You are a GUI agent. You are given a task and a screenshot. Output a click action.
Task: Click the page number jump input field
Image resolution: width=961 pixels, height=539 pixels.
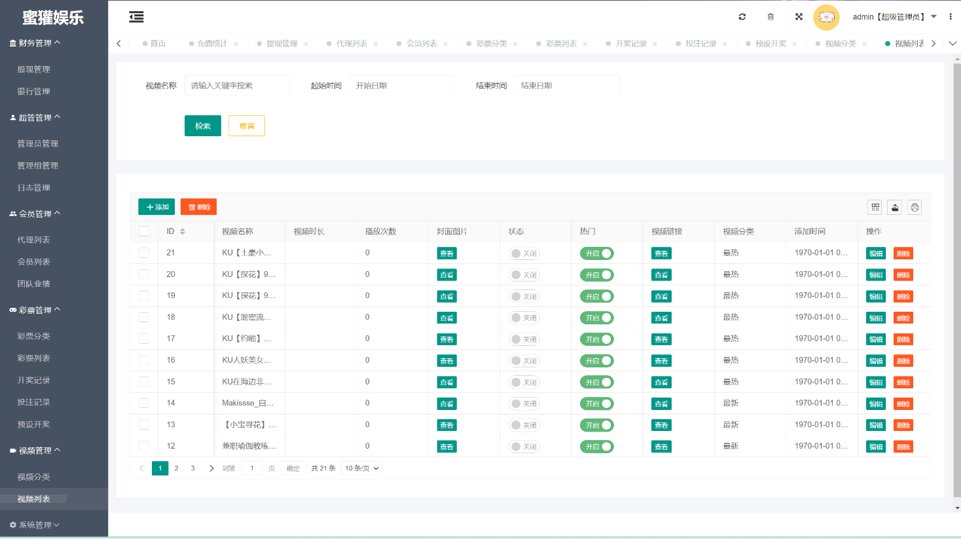click(252, 468)
